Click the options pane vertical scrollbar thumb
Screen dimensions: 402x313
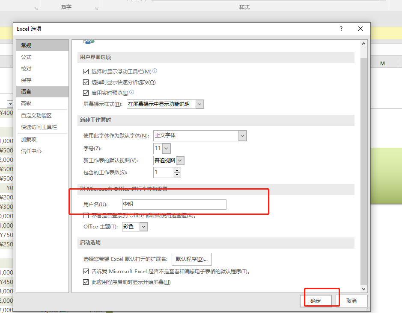(x=363, y=171)
